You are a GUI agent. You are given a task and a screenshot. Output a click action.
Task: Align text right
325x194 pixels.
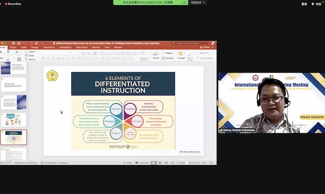click(x=113, y=58)
